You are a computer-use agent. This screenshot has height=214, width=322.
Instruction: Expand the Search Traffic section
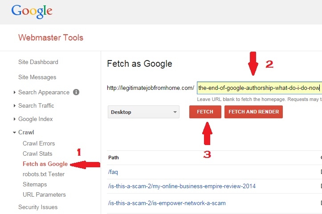tap(14, 106)
